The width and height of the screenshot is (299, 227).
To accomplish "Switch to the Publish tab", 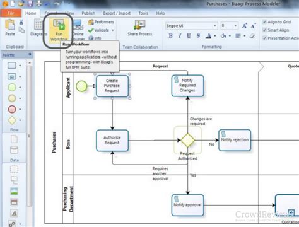I will click(88, 13).
